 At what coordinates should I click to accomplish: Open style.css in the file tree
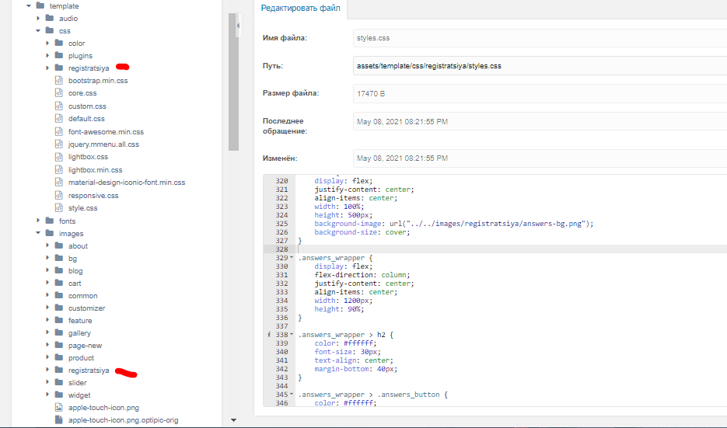click(82, 208)
